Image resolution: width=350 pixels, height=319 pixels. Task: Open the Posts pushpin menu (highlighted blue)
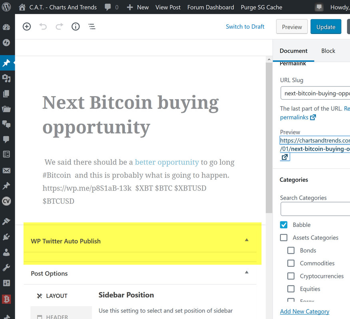6,63
